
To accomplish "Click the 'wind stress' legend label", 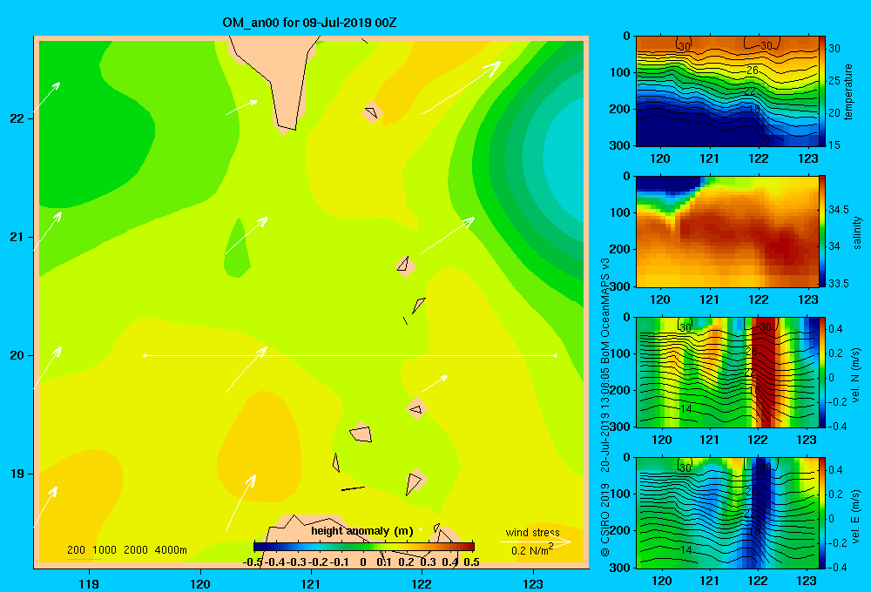I will point(532,533).
